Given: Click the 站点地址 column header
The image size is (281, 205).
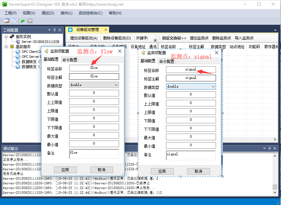Looking at the screenshot, I should point(237,47).
